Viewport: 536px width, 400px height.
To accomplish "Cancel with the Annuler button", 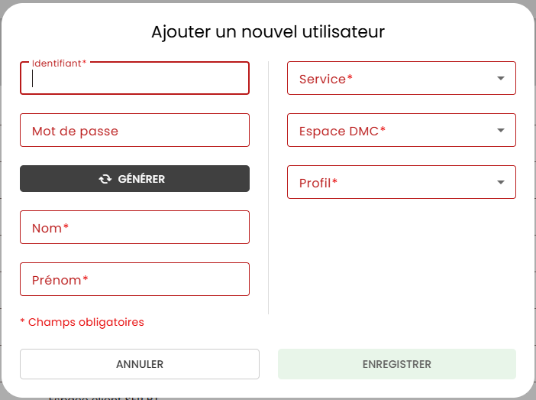I will coord(140,364).
